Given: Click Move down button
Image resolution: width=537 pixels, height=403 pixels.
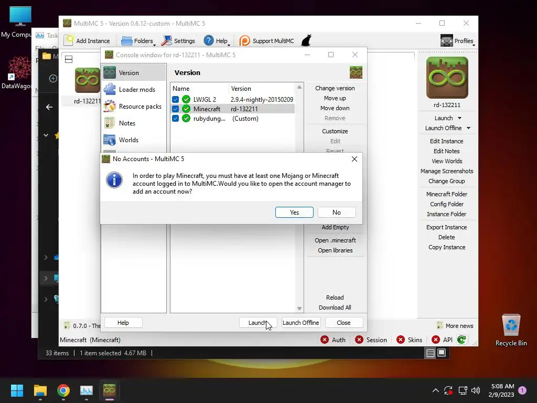Looking at the screenshot, I should click(x=335, y=108).
